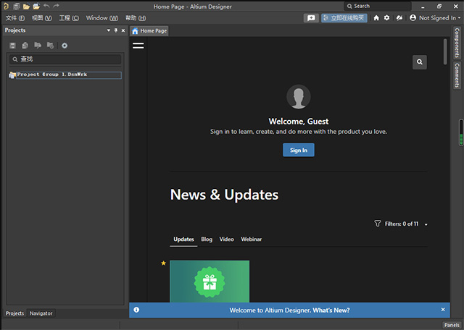Screen dimensions: 464x330
Task: Click the save icon in Projects panel
Action: coord(13,46)
